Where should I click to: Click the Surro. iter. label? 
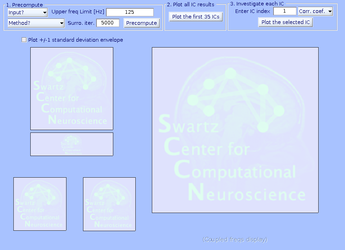(x=81, y=23)
